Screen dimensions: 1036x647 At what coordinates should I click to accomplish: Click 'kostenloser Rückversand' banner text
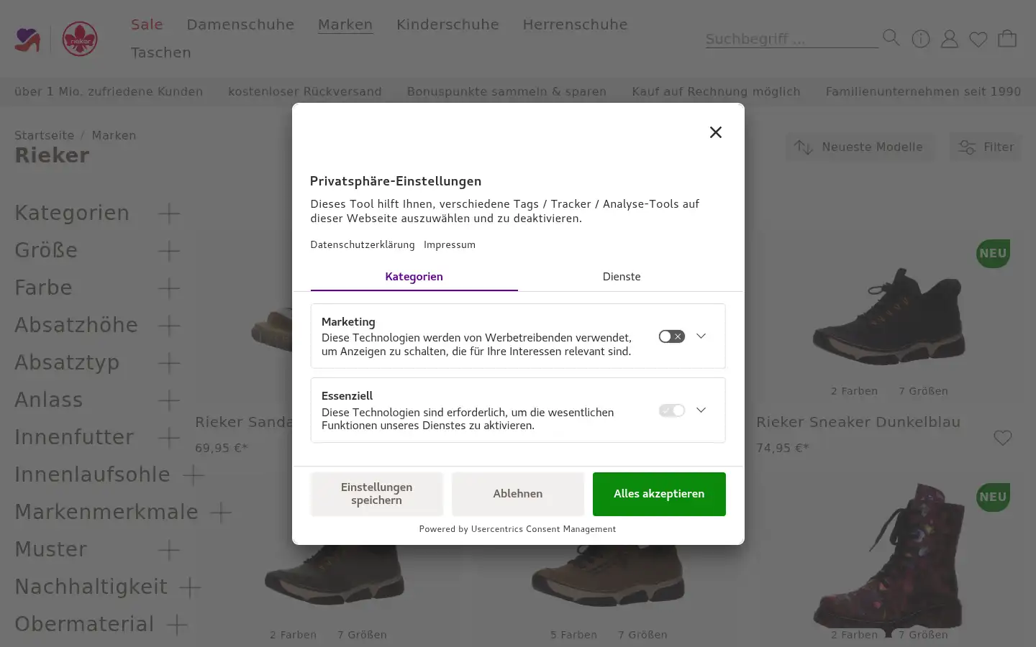(305, 91)
